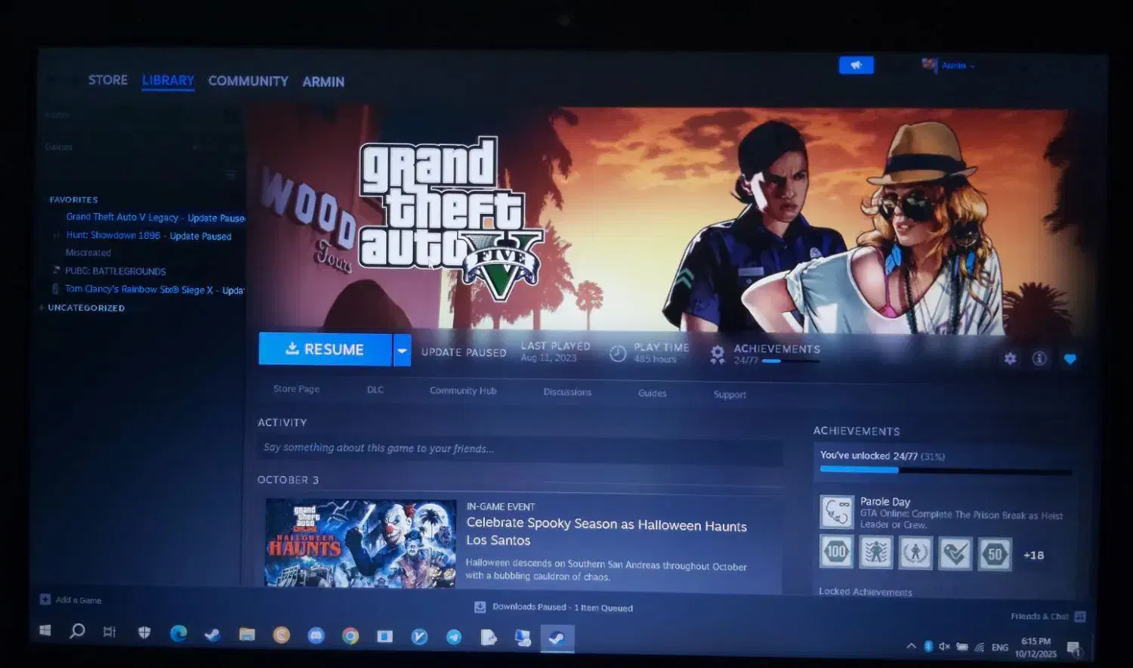The width and height of the screenshot is (1133, 668).
Task: Open the Community Hub tab
Action: 463,391
